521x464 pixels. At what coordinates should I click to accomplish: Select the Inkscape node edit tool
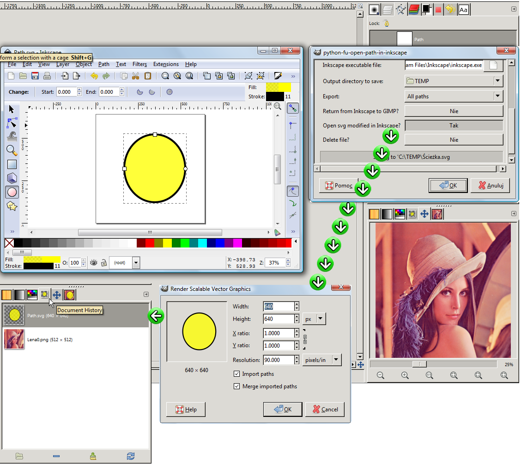tap(12, 123)
